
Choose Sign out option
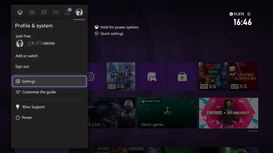[x=22, y=66]
